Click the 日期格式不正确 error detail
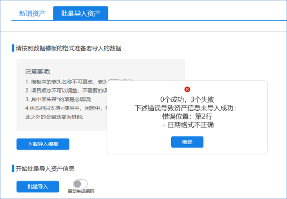 (188, 125)
